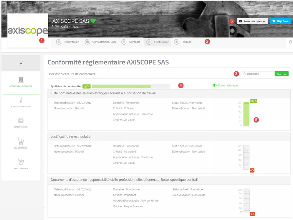Click 'Liste d'indicateurs de conformité' subtitle
293x220 pixels.
[x=72, y=74]
